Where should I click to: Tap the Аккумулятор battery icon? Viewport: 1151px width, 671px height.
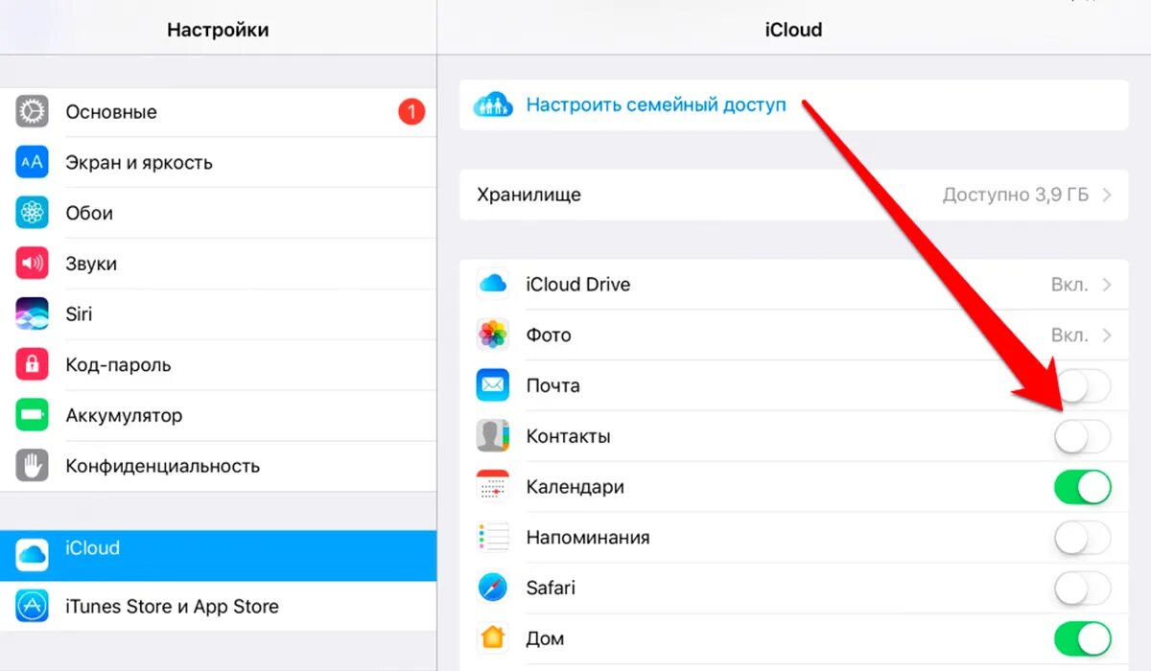coord(32,416)
